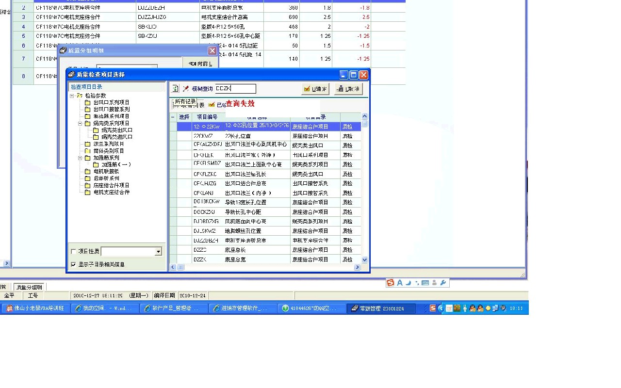Click the 模糊查询 search pin icon
Image resolution: width=621 pixels, height=388 pixels.
[186, 89]
